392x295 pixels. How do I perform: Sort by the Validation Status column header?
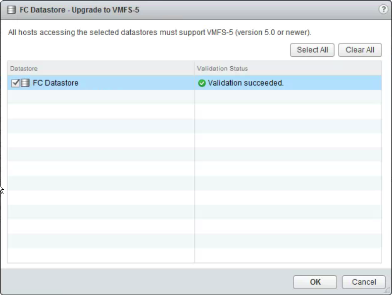coord(288,68)
